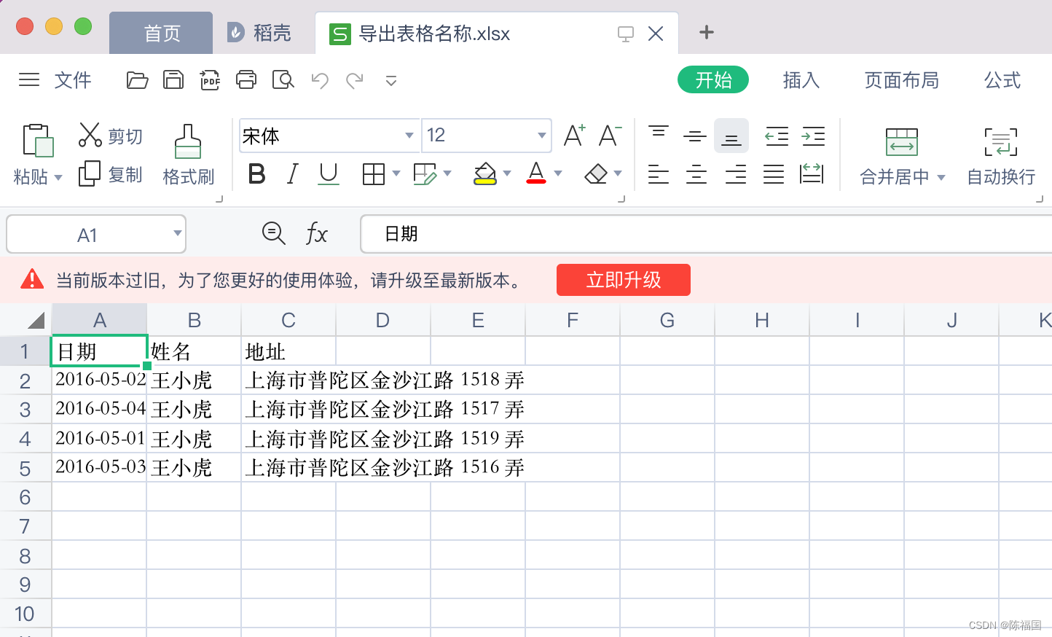Click the draw border table icon

point(425,173)
